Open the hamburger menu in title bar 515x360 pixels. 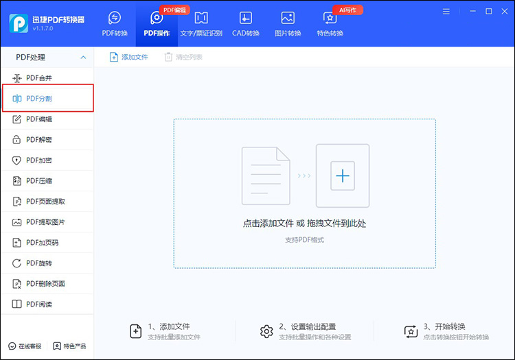pyautogui.click(x=446, y=12)
